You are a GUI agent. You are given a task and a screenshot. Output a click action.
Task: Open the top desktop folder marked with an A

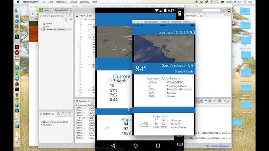(x=245, y=11)
